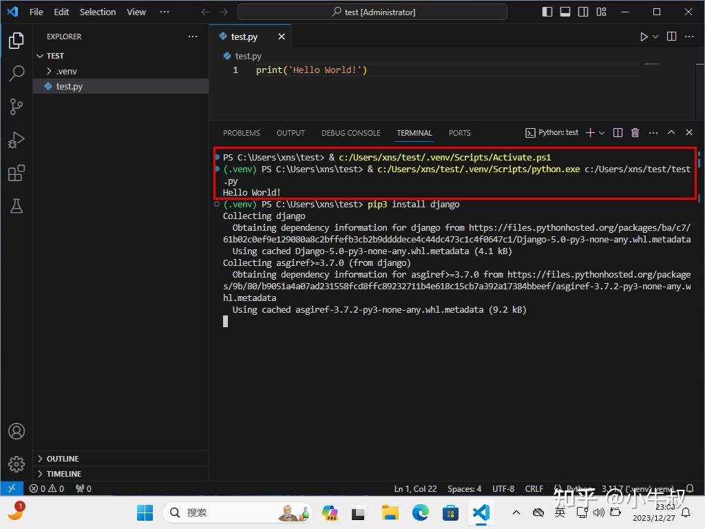Viewport: 705px width, 529px height.
Task: Click the Accounts icon near bottom
Action: (x=17, y=431)
